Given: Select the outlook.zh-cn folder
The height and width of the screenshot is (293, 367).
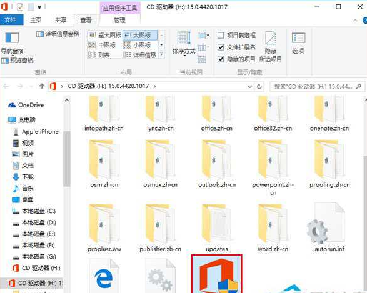Looking at the screenshot, I should [217, 164].
